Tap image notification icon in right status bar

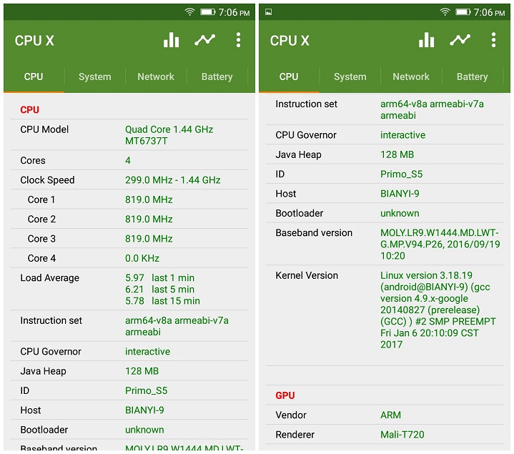click(269, 12)
